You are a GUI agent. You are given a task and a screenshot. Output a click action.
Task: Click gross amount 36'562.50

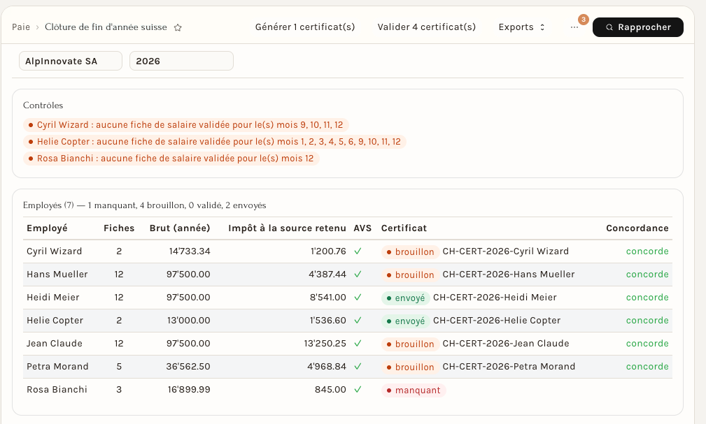[x=188, y=367]
